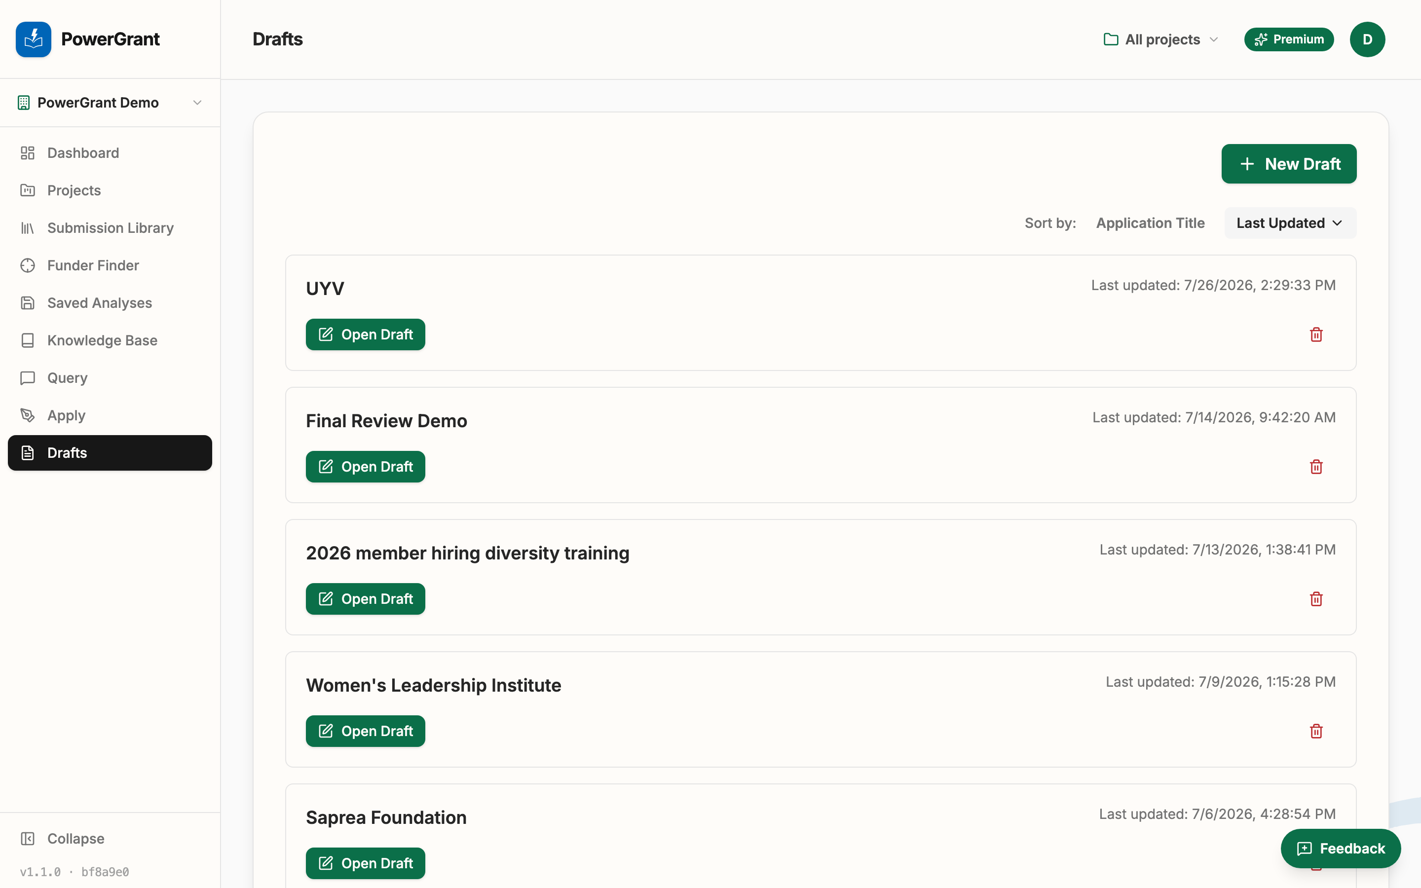The image size is (1421, 888).
Task: Click the sparkle icon in Premium badge
Action: 1261,39
